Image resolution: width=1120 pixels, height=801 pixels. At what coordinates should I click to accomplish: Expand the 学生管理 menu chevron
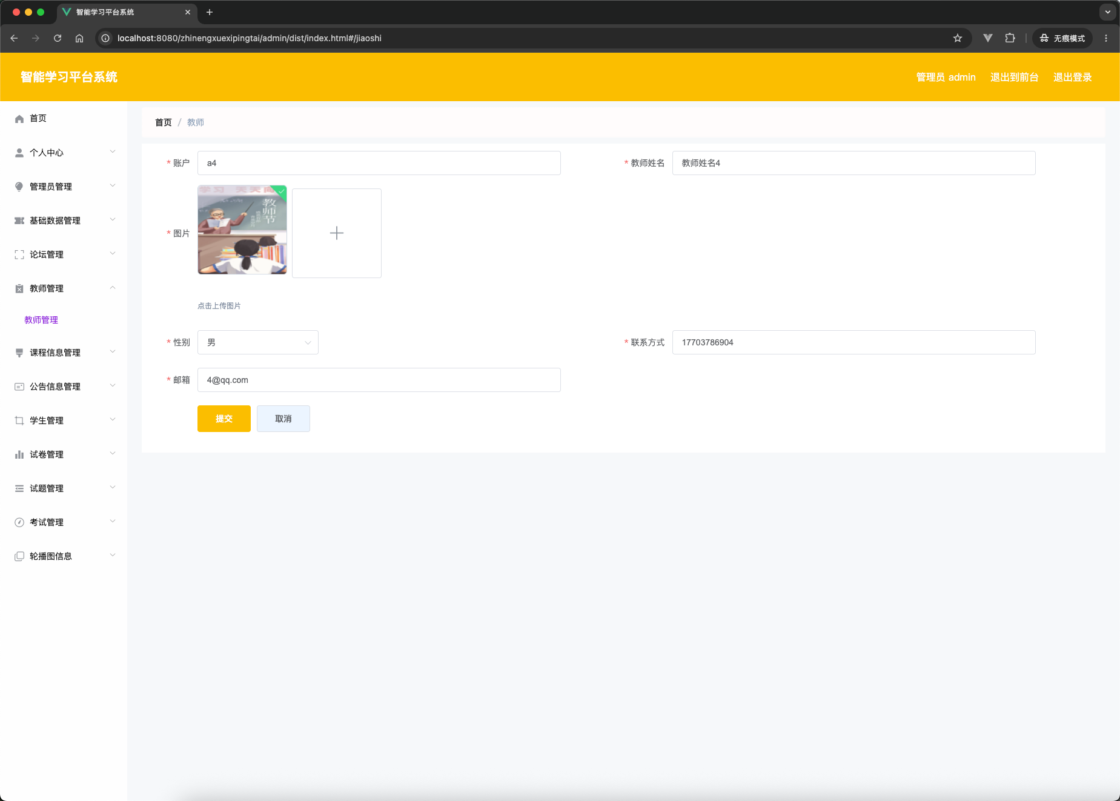113,420
